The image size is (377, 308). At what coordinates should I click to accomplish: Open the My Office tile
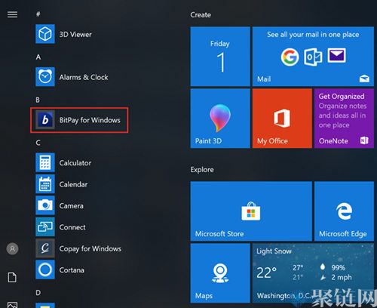(282, 119)
